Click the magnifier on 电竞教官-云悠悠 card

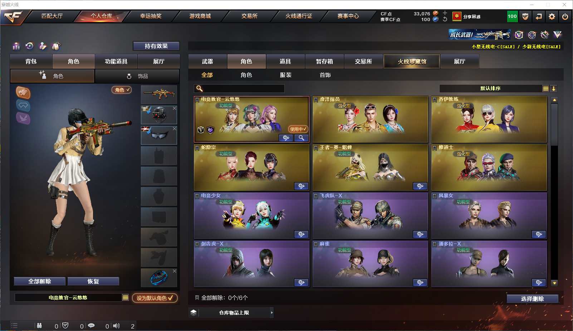[x=302, y=138]
